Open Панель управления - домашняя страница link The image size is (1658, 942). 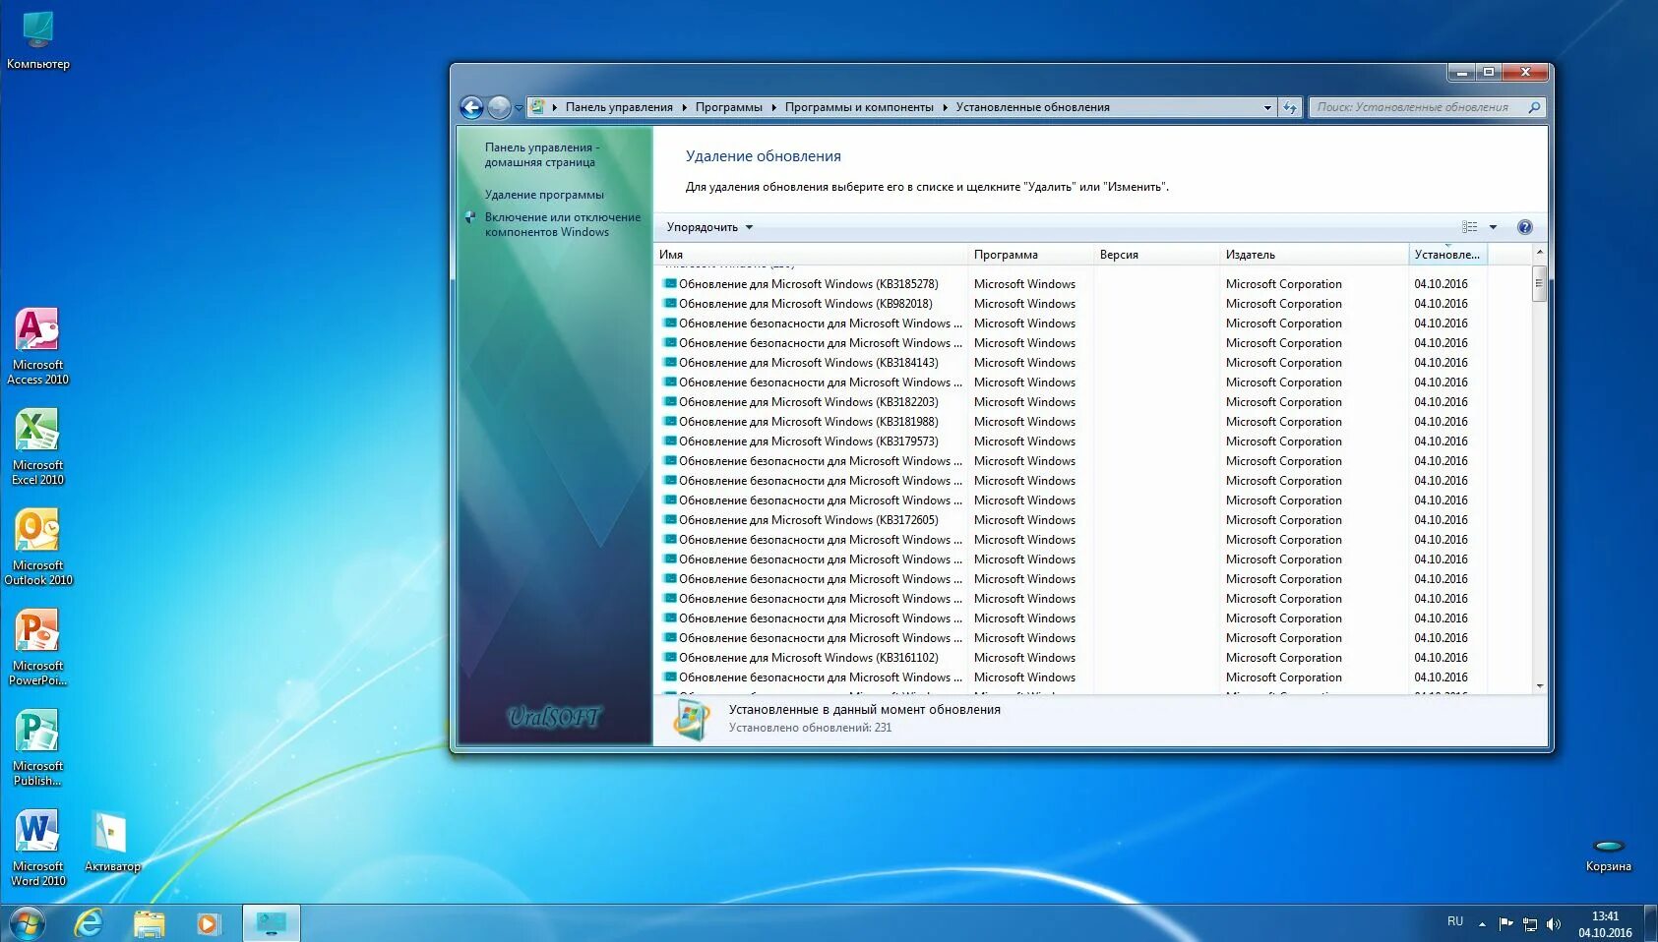[541, 154]
